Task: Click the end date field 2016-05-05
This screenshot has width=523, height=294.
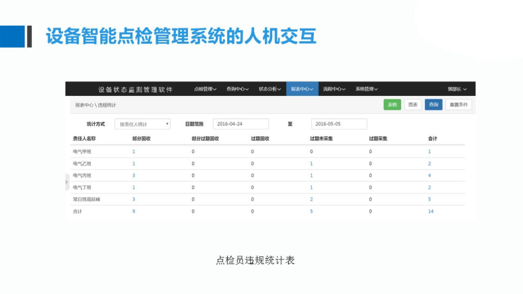Action: point(338,124)
